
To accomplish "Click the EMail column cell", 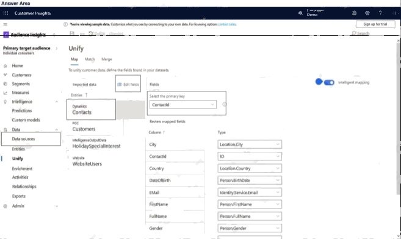I will pos(175,193).
